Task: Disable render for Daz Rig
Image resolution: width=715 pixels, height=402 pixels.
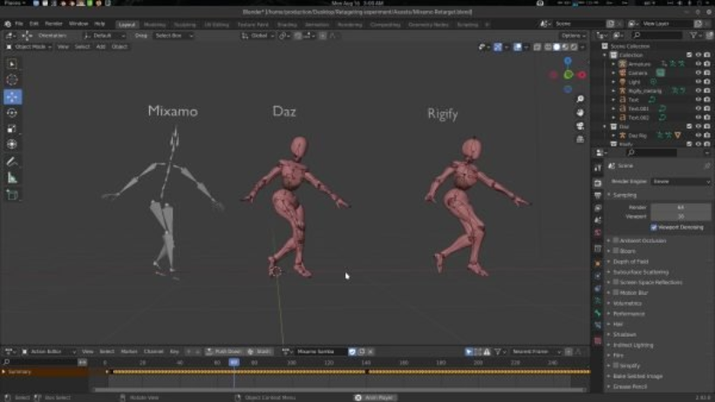Action: click(x=707, y=135)
